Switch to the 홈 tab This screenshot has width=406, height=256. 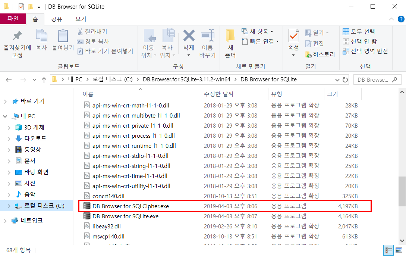pos(35,19)
